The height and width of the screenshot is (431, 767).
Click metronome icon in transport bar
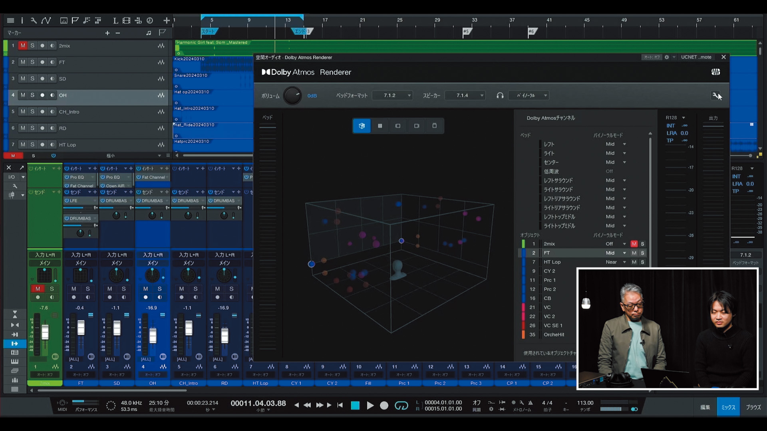tap(531, 403)
